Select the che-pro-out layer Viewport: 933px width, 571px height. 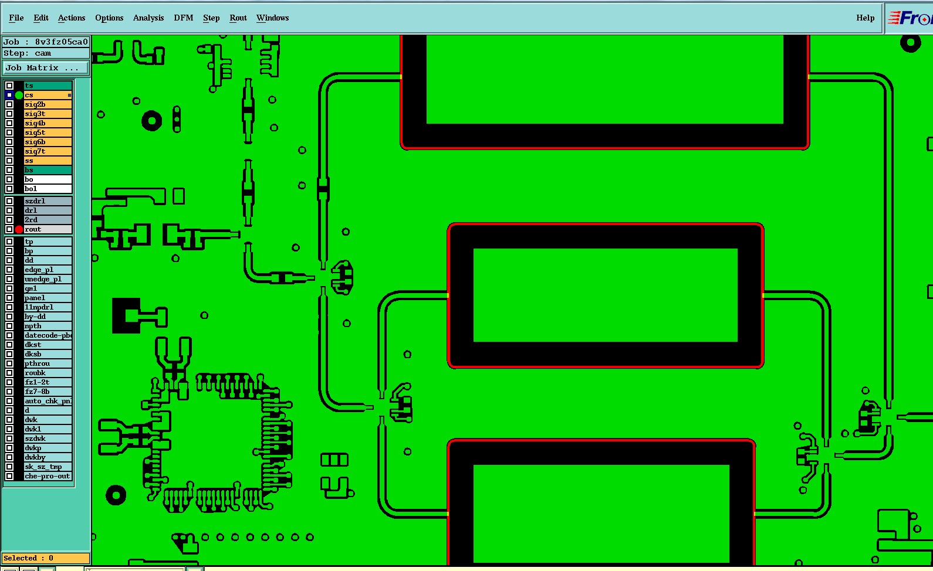(x=48, y=476)
